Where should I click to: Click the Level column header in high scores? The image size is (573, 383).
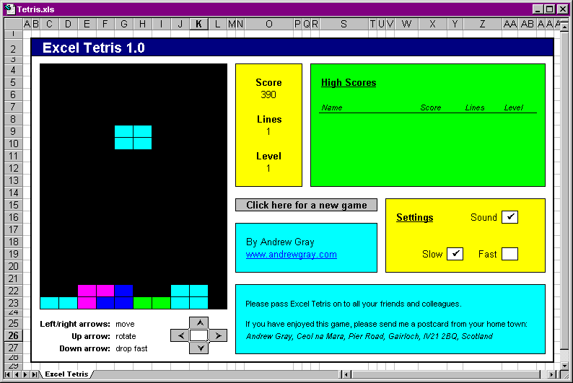pos(513,107)
